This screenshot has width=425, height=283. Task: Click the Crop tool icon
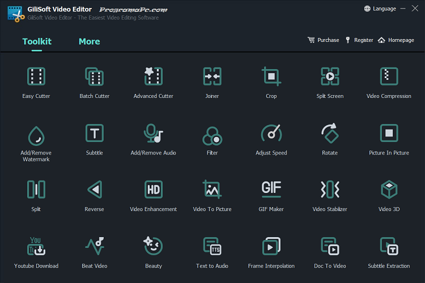271,76
